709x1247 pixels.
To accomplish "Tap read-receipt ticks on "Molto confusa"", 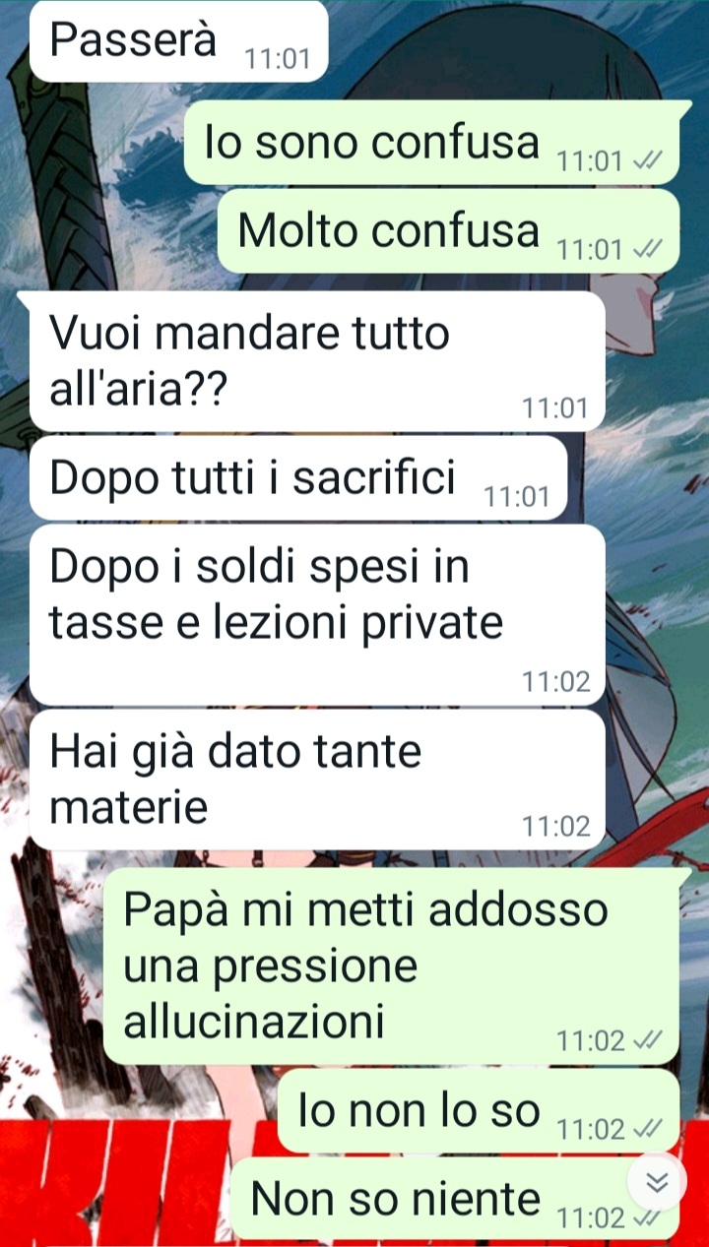I will coord(647,250).
